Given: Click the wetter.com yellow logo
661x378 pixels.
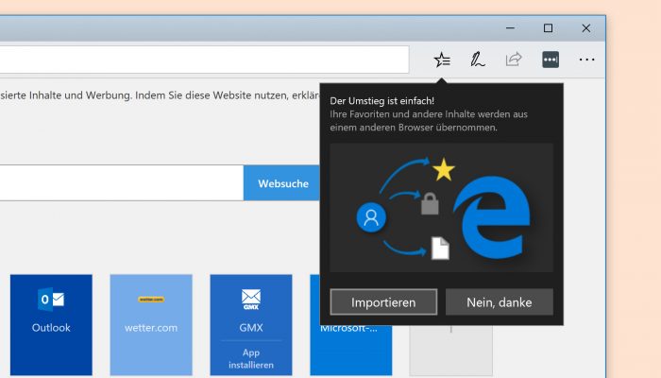Looking at the screenshot, I should 151,300.
